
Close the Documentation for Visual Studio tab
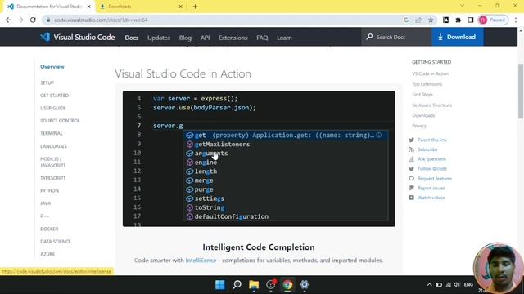[89, 7]
